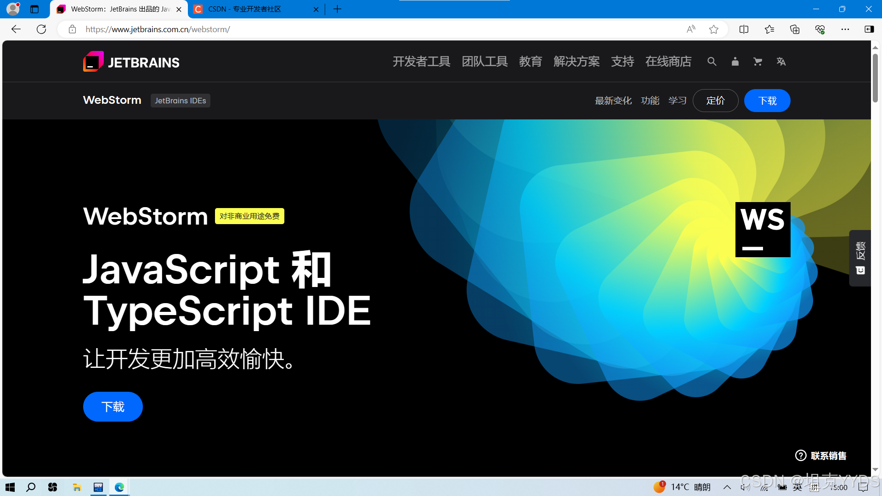Open the 解决方案 menu
The image size is (882, 496).
[x=577, y=62]
